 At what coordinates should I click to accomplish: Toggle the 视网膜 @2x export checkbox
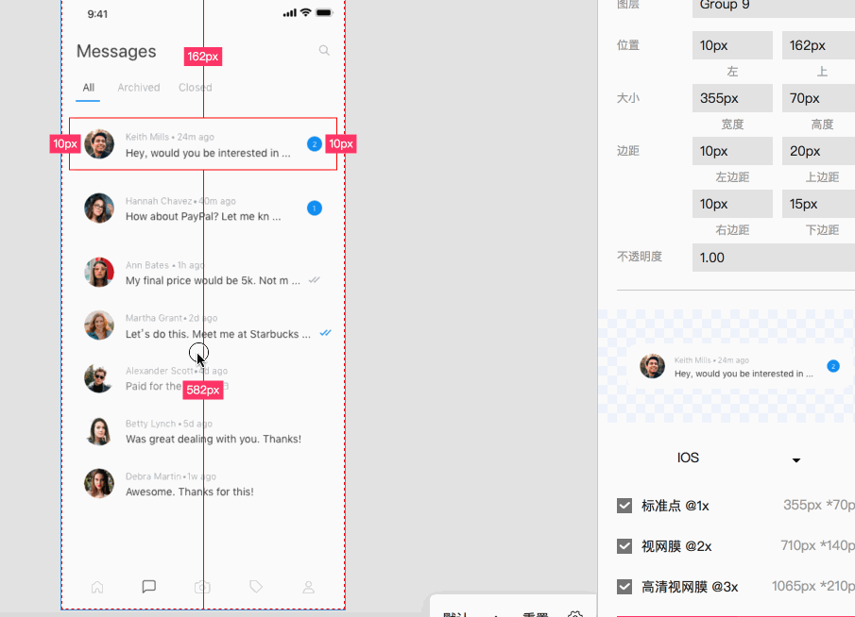coord(624,545)
